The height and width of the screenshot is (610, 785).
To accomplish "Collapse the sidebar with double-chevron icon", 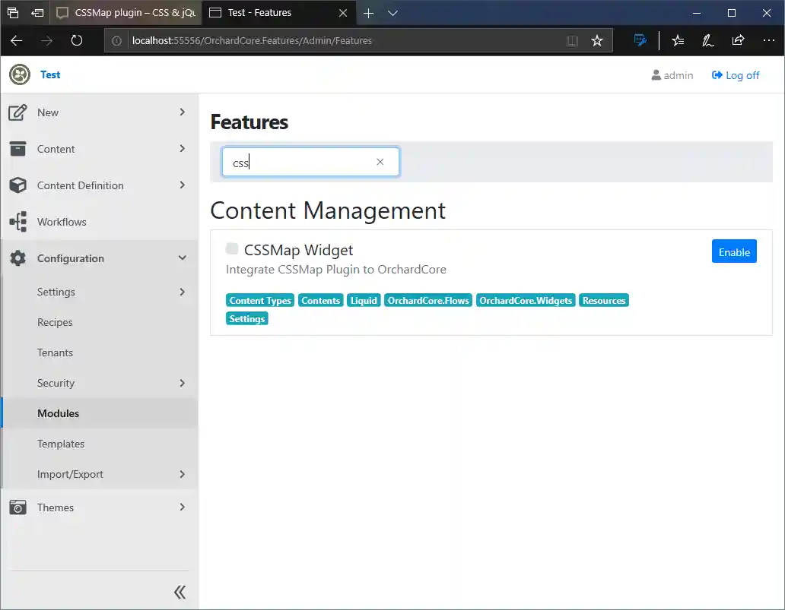I will pyautogui.click(x=180, y=593).
